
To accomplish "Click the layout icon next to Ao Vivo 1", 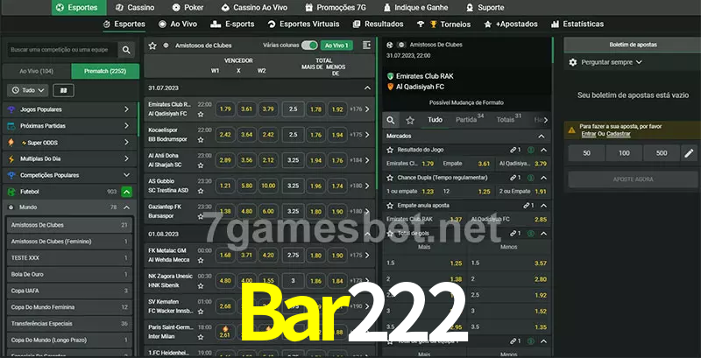I will [365, 45].
